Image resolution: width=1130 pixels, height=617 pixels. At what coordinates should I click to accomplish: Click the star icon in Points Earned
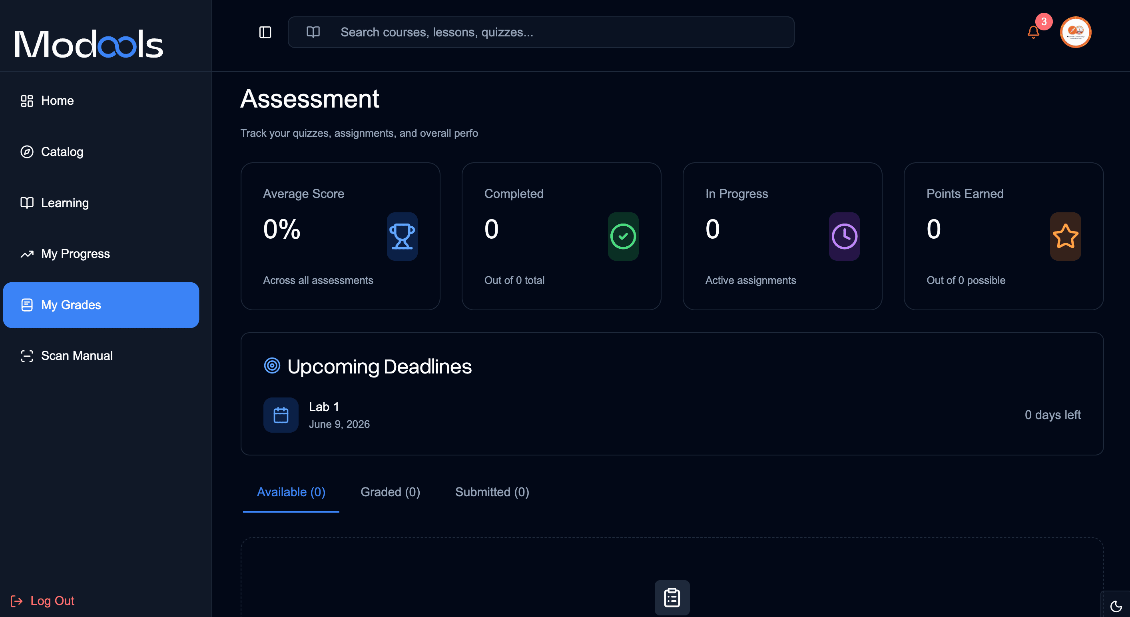(1065, 237)
